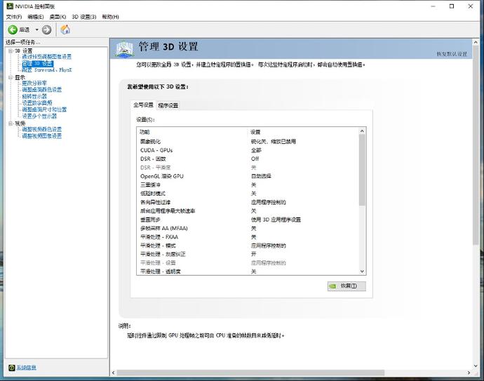Open 配置 Surround、PhysX tree item
Image resolution: width=484 pixels, height=381 pixels.
tap(46, 70)
